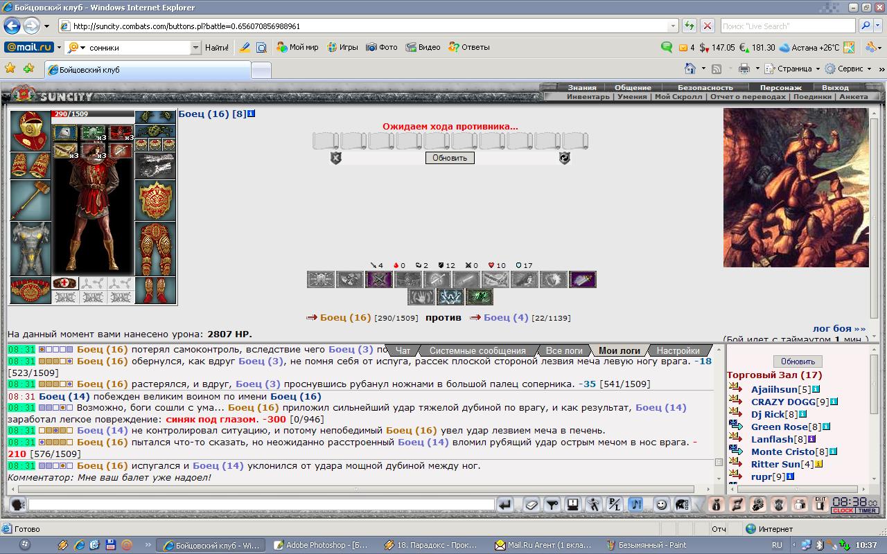Click the warrior artwork thumbnail
Viewport: 887px width, 554px height.
(796, 188)
